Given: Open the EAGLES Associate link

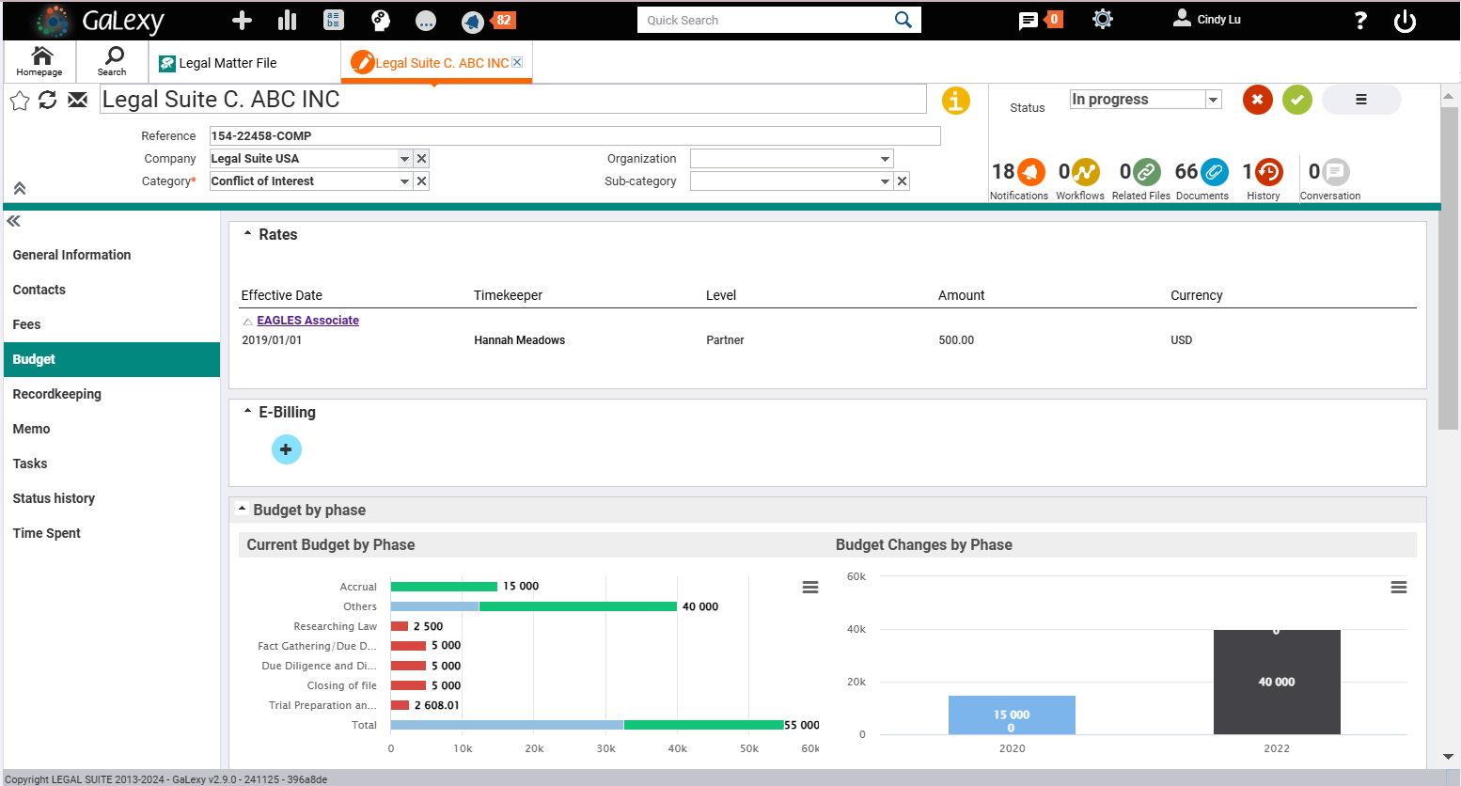Looking at the screenshot, I should click(x=308, y=321).
